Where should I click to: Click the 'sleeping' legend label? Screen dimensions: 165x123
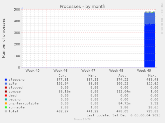17,80
